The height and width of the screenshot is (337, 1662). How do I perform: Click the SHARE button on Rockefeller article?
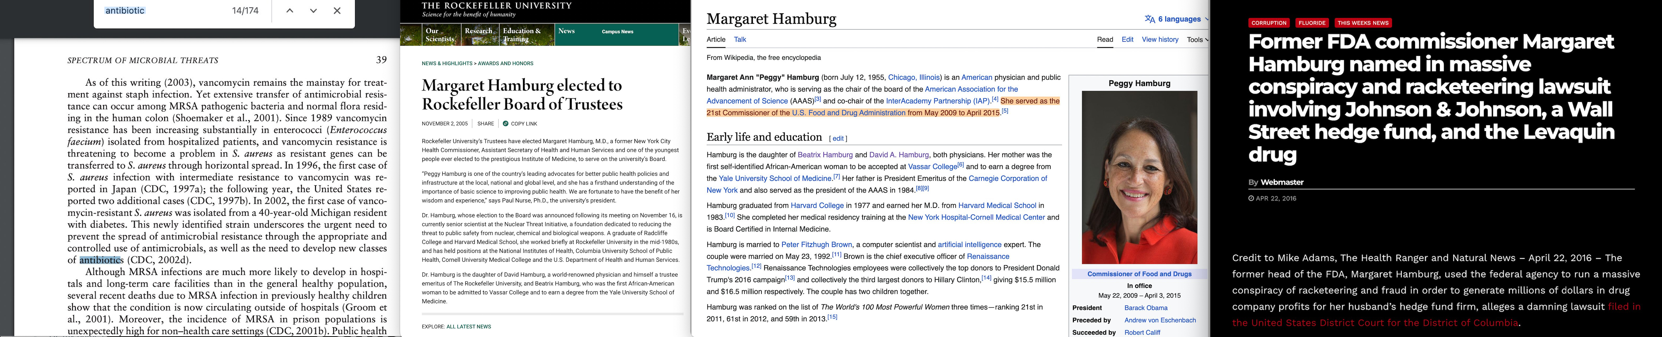486,123
